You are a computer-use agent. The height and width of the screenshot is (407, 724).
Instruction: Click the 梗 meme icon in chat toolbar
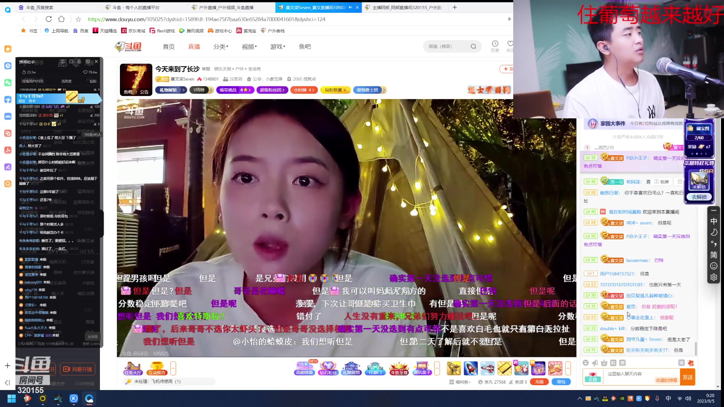[622, 363]
